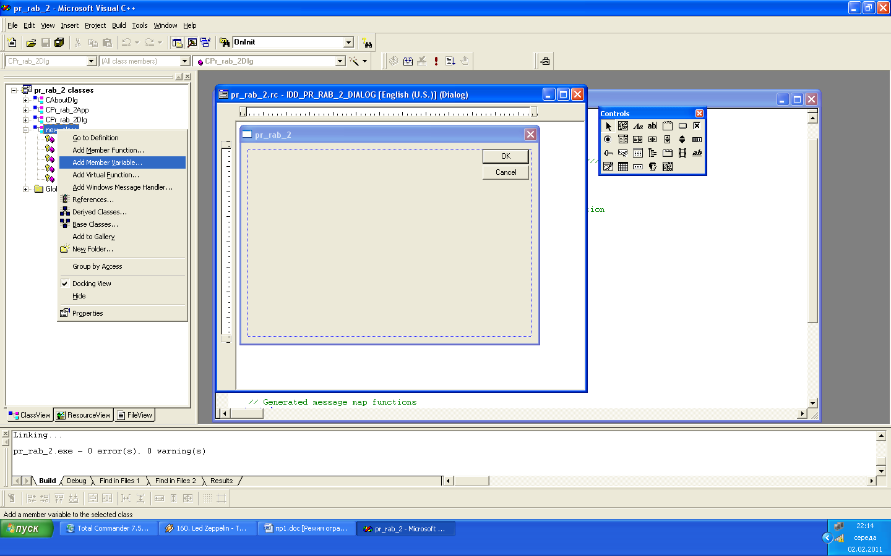Expand the Globals folder node

25,189
